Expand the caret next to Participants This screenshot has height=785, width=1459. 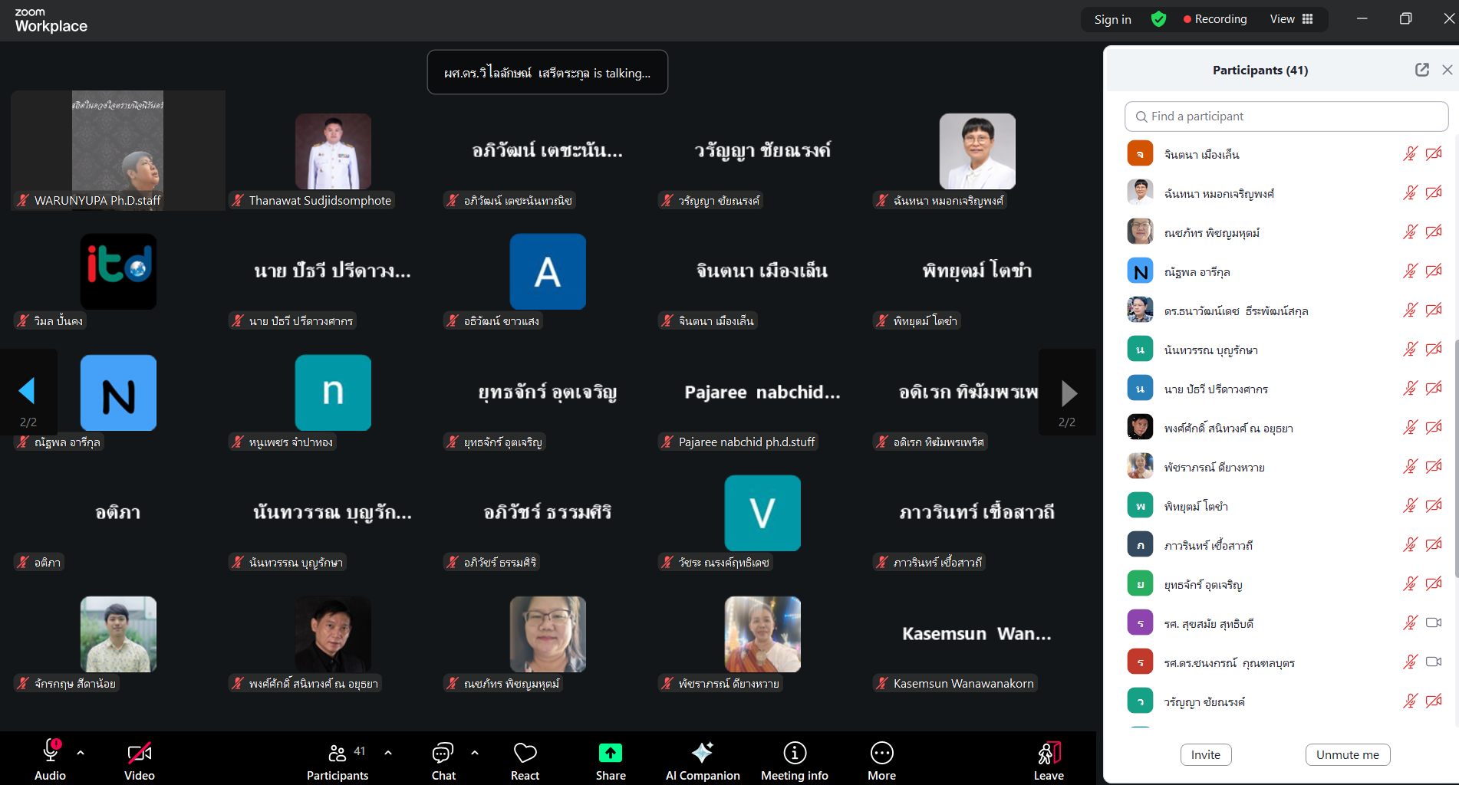(388, 753)
